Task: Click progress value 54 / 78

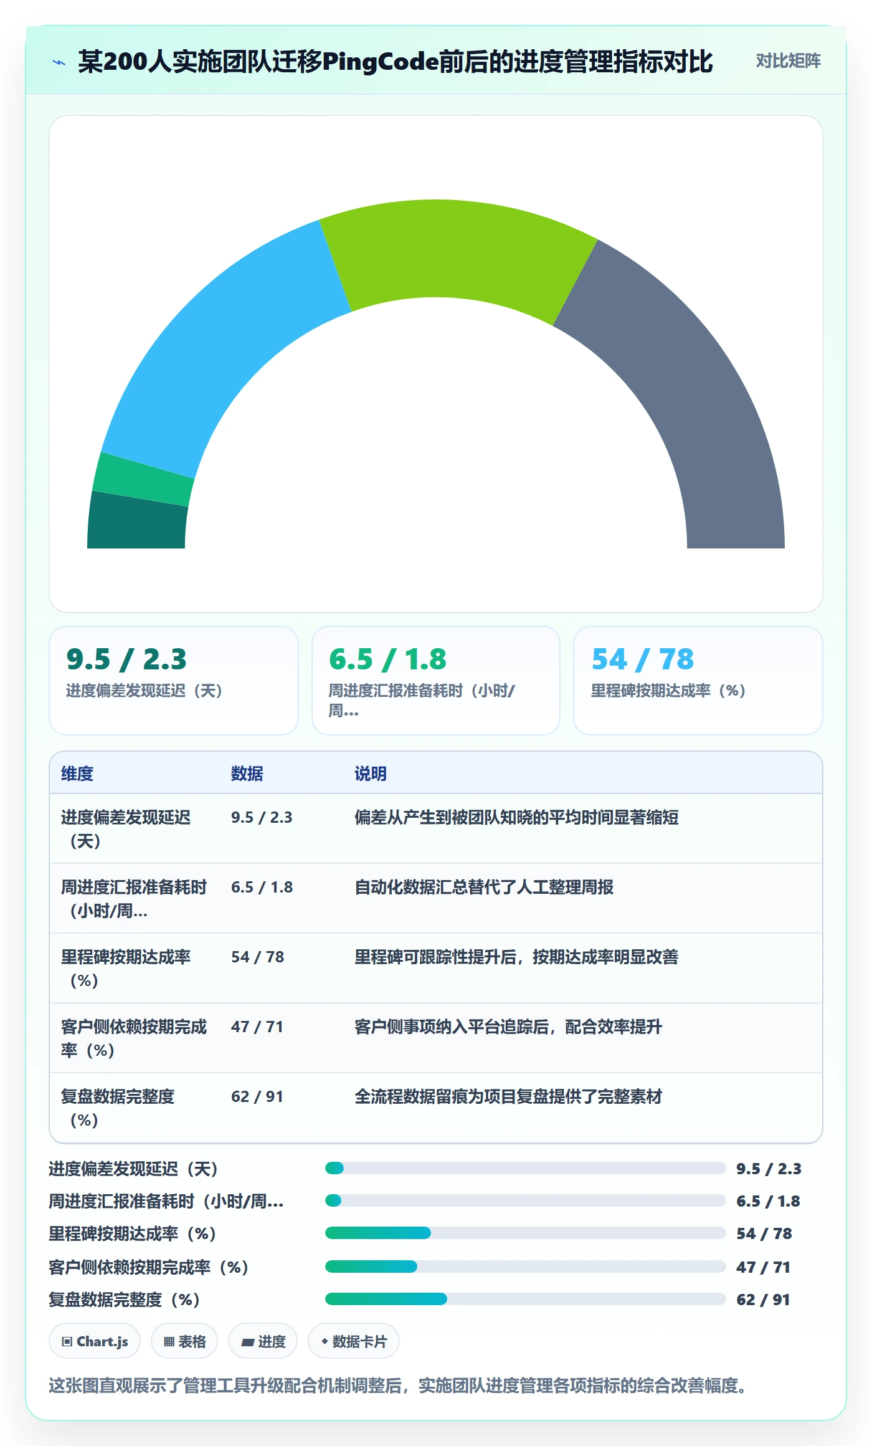Action: [x=764, y=1233]
